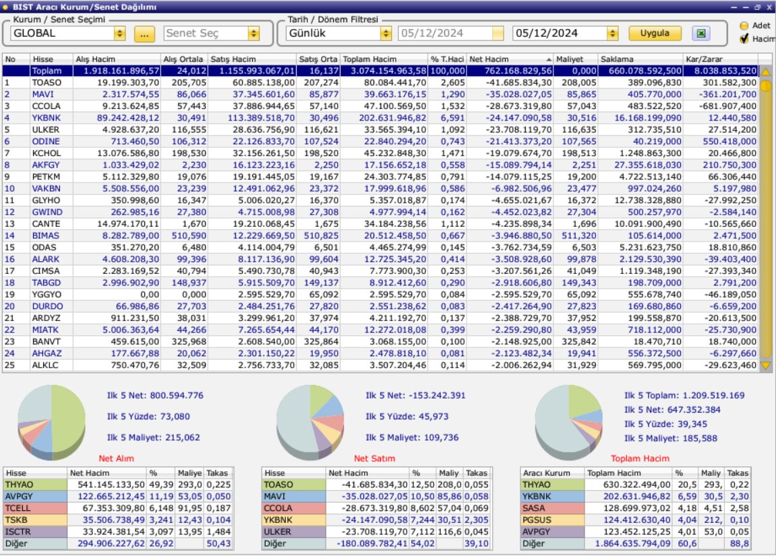The height and width of the screenshot is (556, 776).
Task: Click scroll-down arrow on the table scrollbar
Action: pyautogui.click(x=766, y=366)
